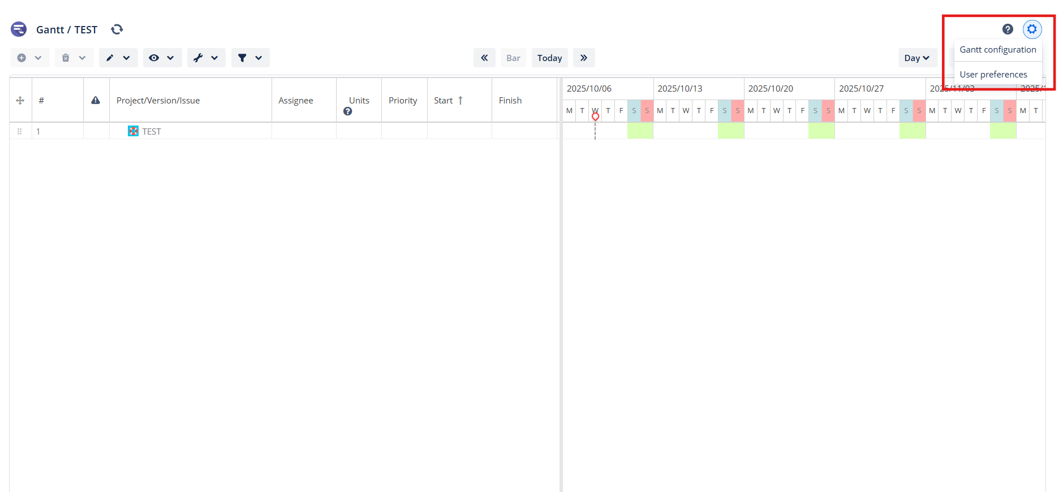Click the Gantt logo icon

19,29
